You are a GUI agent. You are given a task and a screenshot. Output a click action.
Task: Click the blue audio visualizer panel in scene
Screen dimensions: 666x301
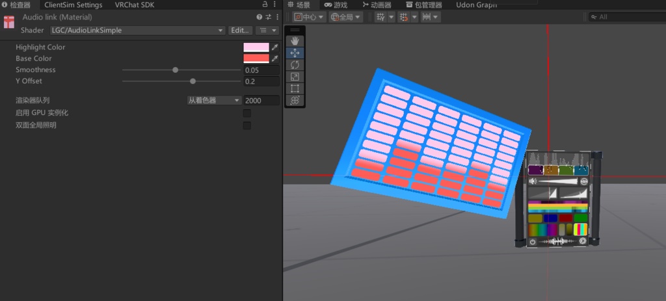click(x=431, y=144)
